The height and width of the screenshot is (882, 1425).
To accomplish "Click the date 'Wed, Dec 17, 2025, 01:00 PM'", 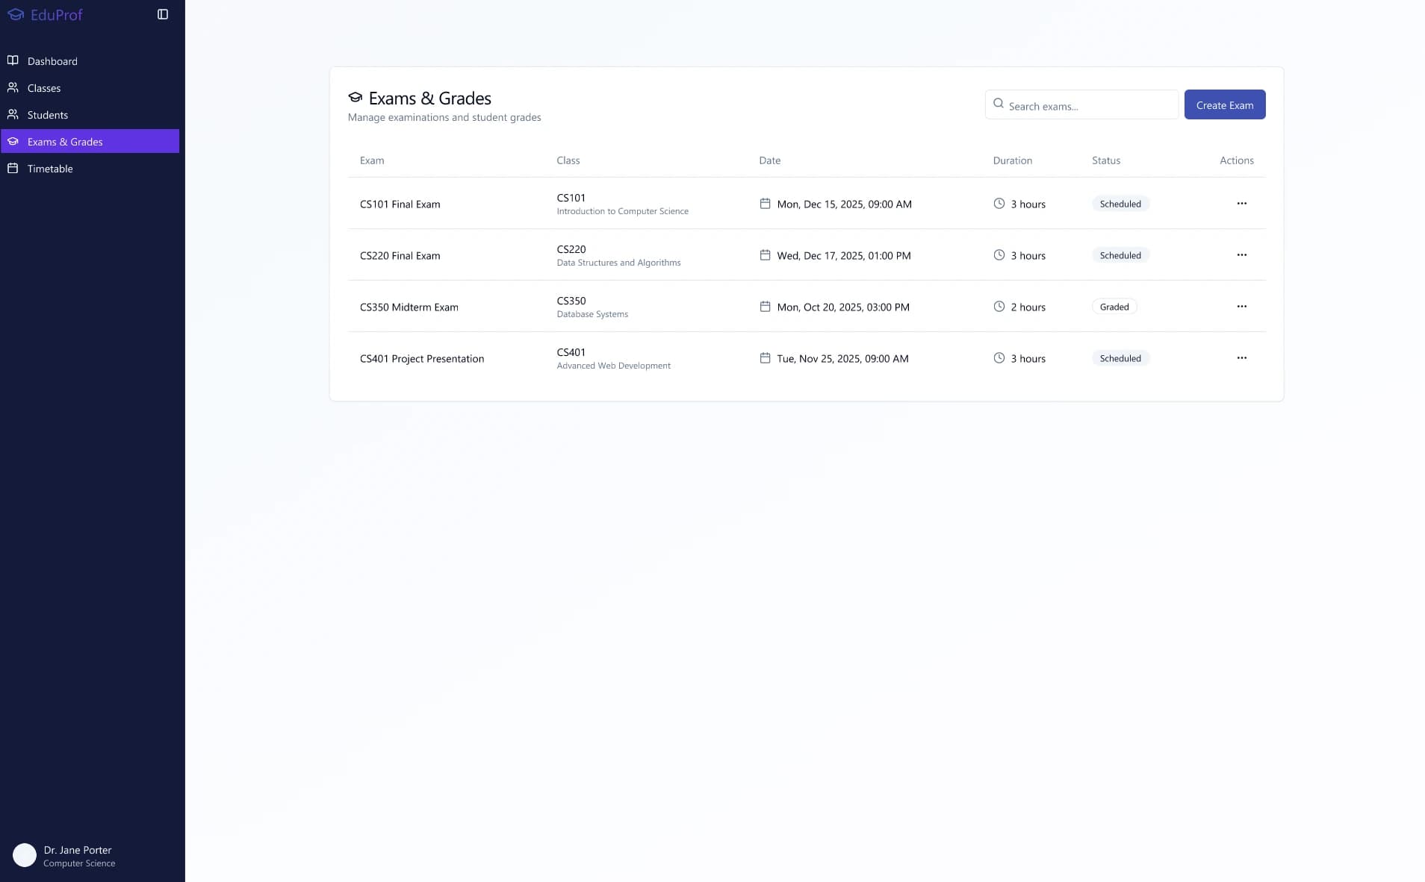I will (x=844, y=255).
